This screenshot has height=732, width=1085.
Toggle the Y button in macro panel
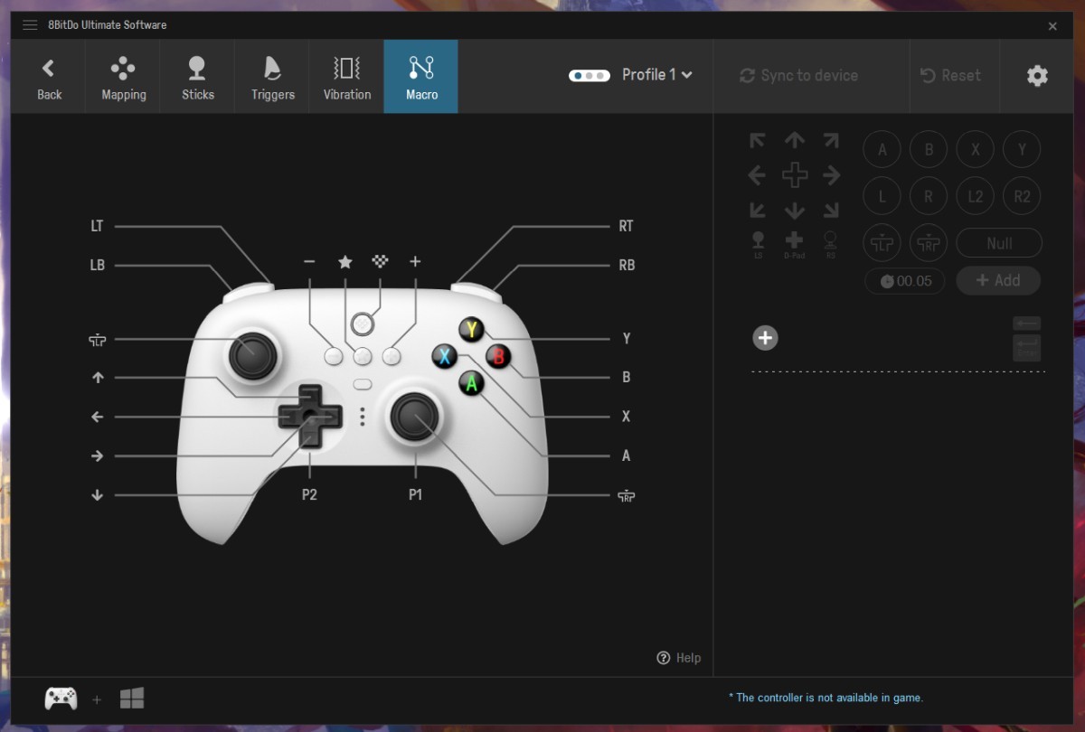1022,150
